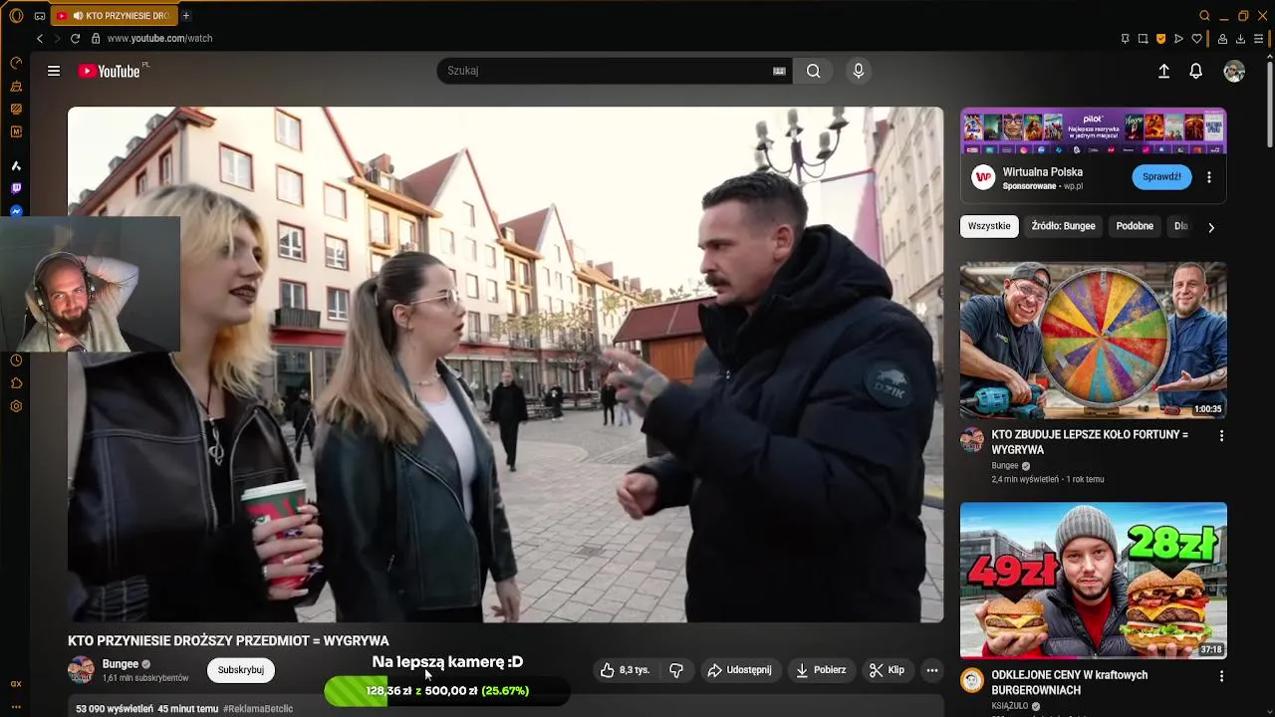Viewport: 1275px width, 717px height.
Task: Open the on-screen keyboard icon in search box
Action: pyautogui.click(x=779, y=71)
